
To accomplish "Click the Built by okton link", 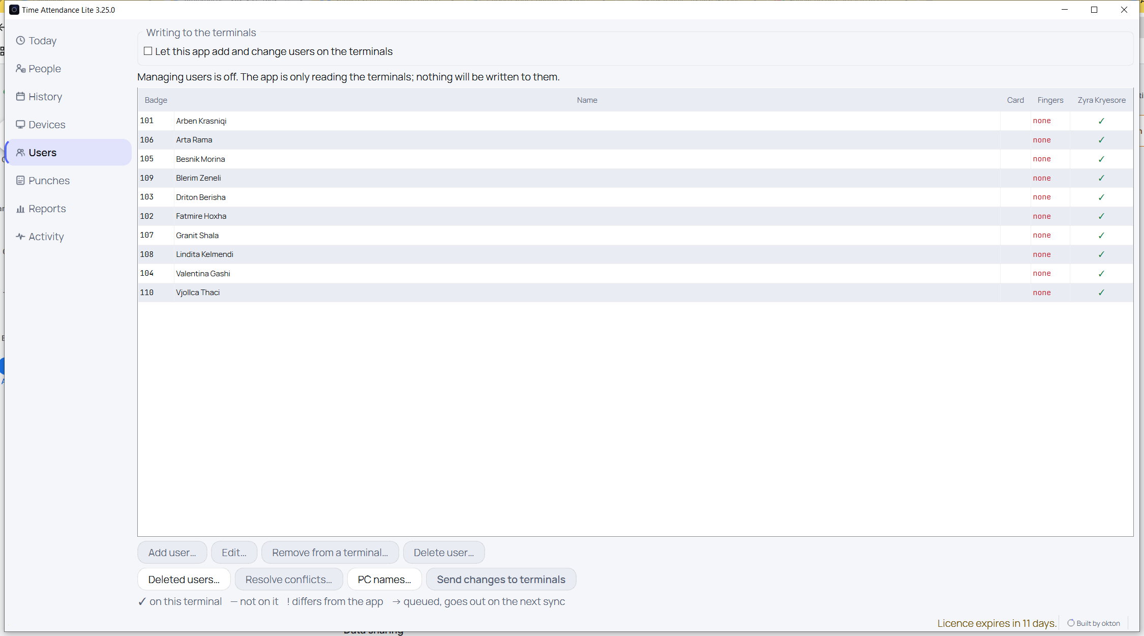I will (x=1094, y=623).
